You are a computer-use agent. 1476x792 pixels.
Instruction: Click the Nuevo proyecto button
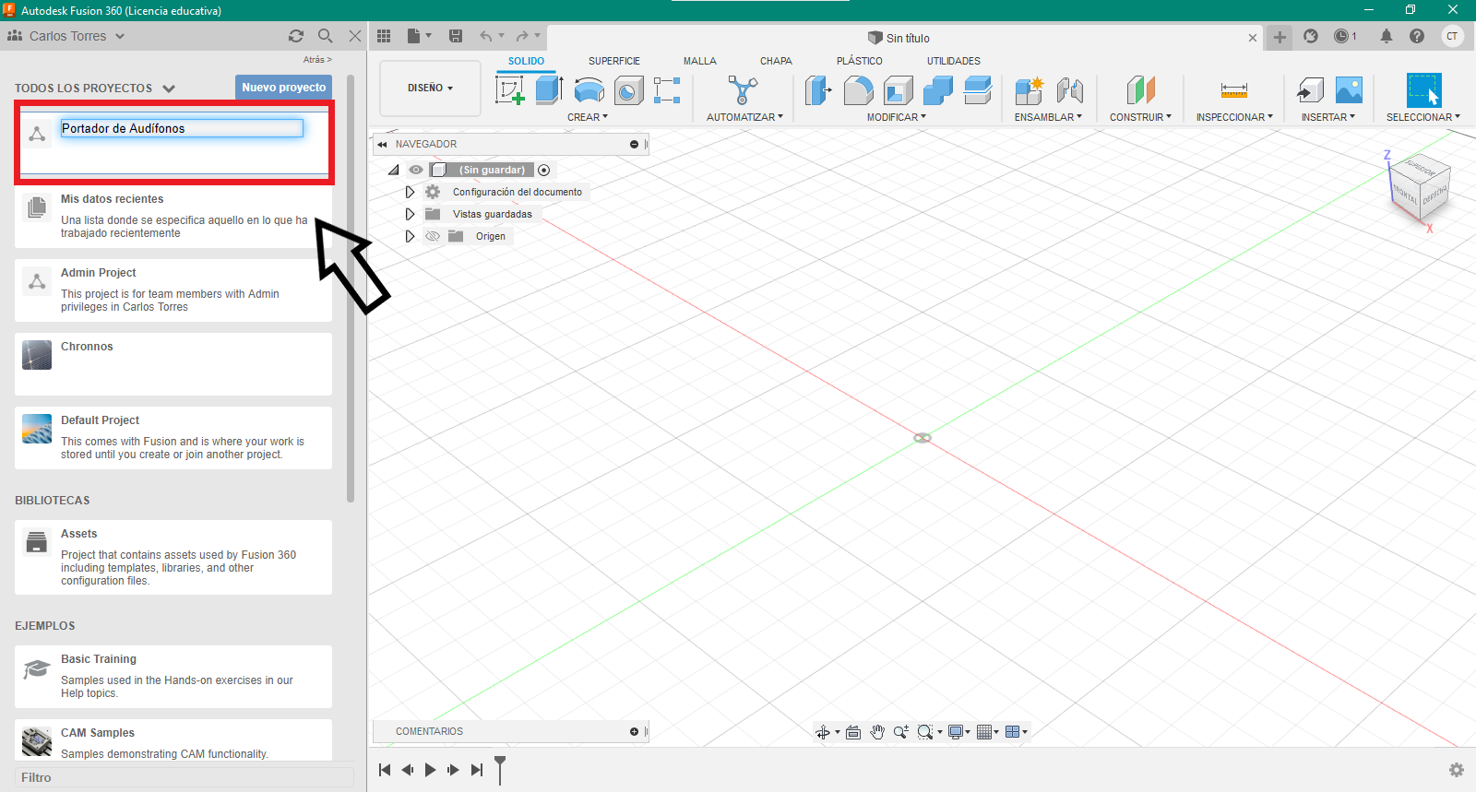(x=284, y=88)
